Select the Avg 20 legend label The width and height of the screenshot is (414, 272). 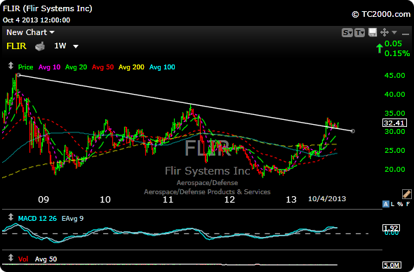click(x=76, y=67)
